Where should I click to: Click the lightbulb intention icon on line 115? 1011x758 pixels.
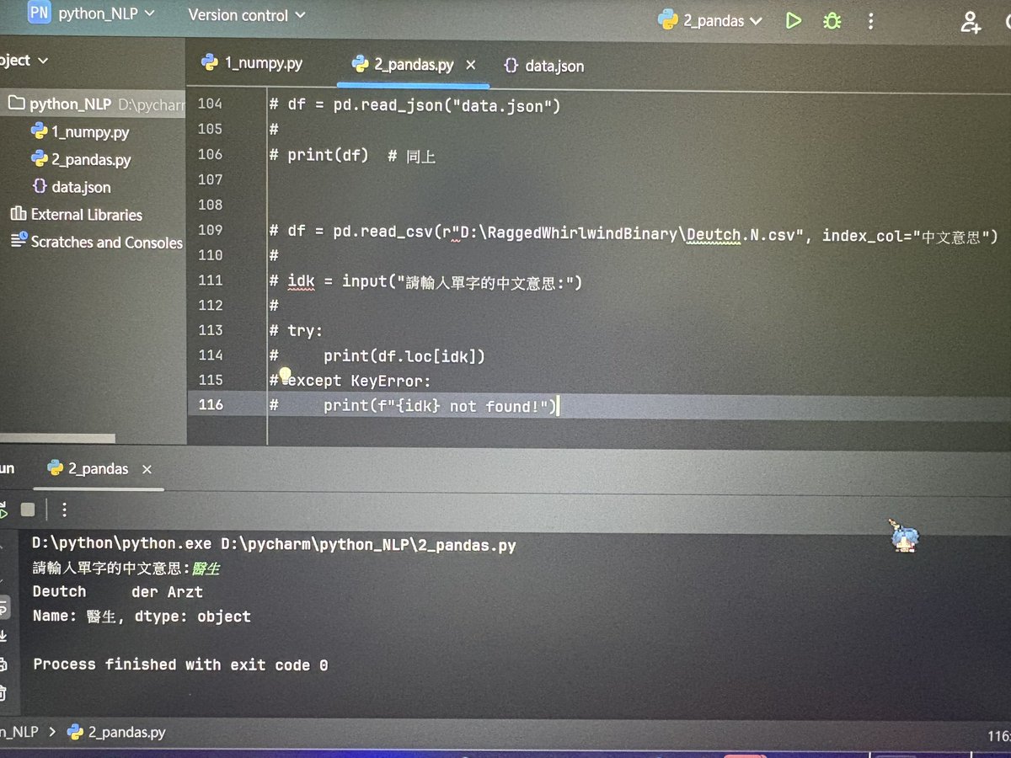pyautogui.click(x=285, y=373)
